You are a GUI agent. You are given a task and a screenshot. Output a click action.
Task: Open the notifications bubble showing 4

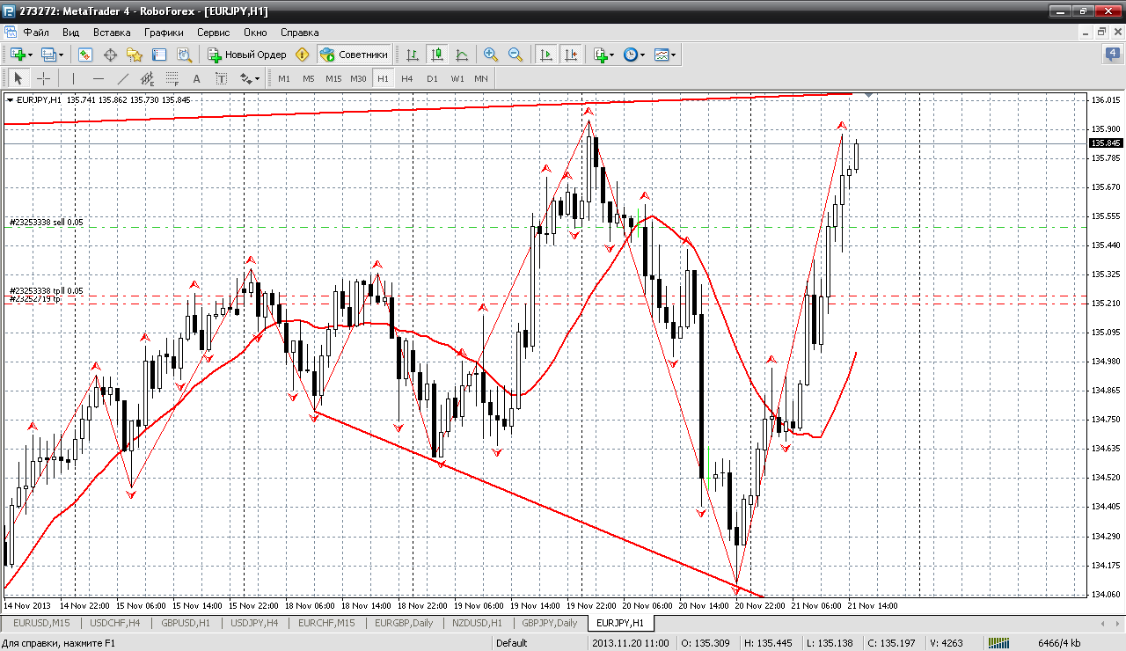[1112, 53]
